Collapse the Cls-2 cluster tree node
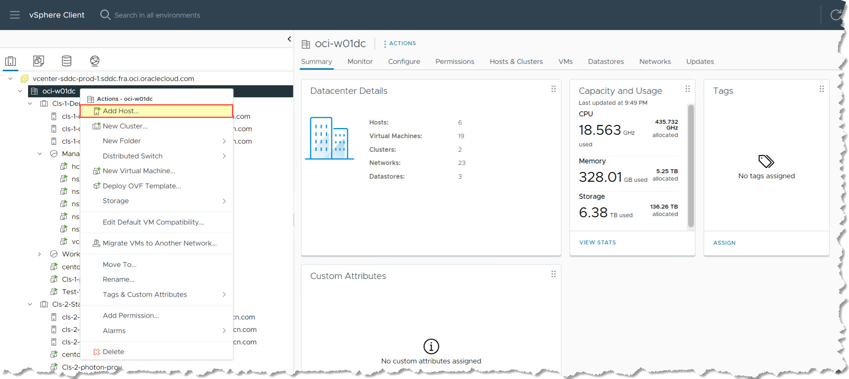The image size is (849, 379). pyautogui.click(x=30, y=304)
